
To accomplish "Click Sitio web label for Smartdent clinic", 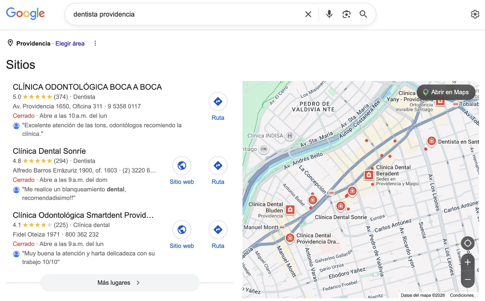I will [182, 246].
